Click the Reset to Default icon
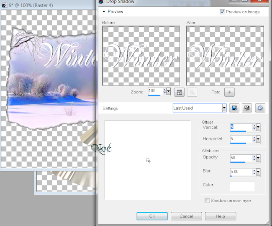 (x=260, y=108)
